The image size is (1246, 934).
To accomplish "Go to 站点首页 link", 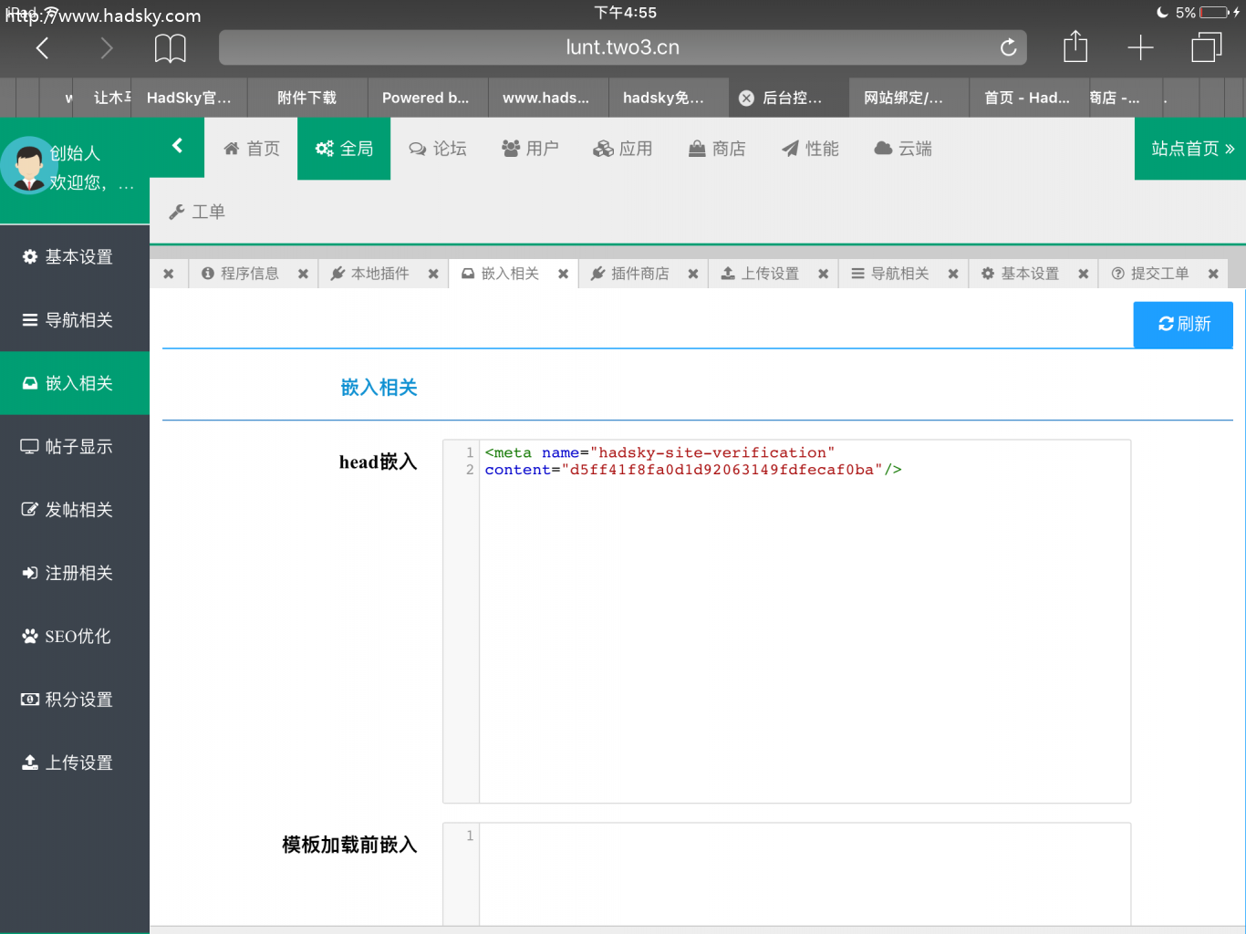I will 1191,149.
